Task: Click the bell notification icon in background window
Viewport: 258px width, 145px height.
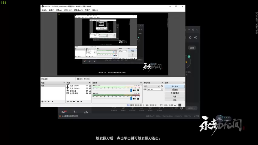Action: (190, 37)
